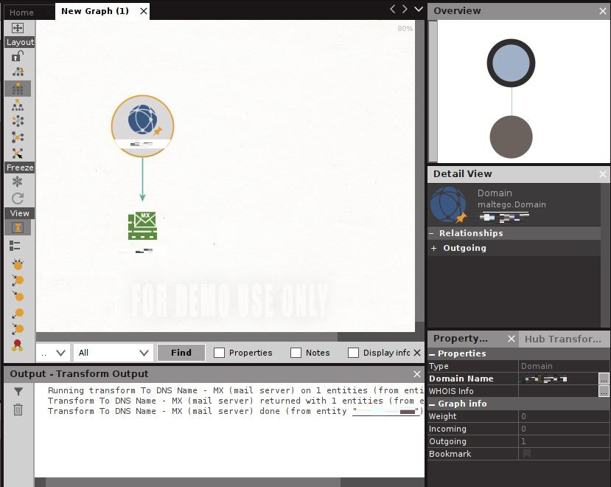Click the Domain Name value field
611x487 pixels.
(x=558, y=379)
